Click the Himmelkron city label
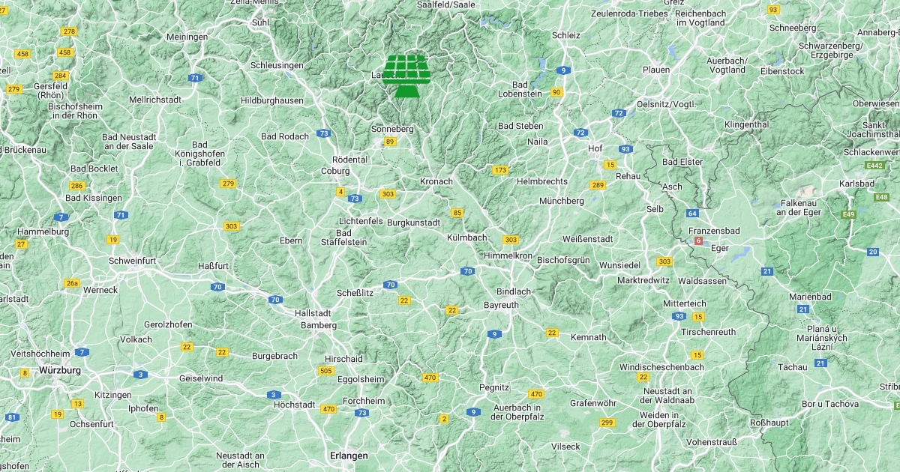900x472 pixels. click(508, 255)
